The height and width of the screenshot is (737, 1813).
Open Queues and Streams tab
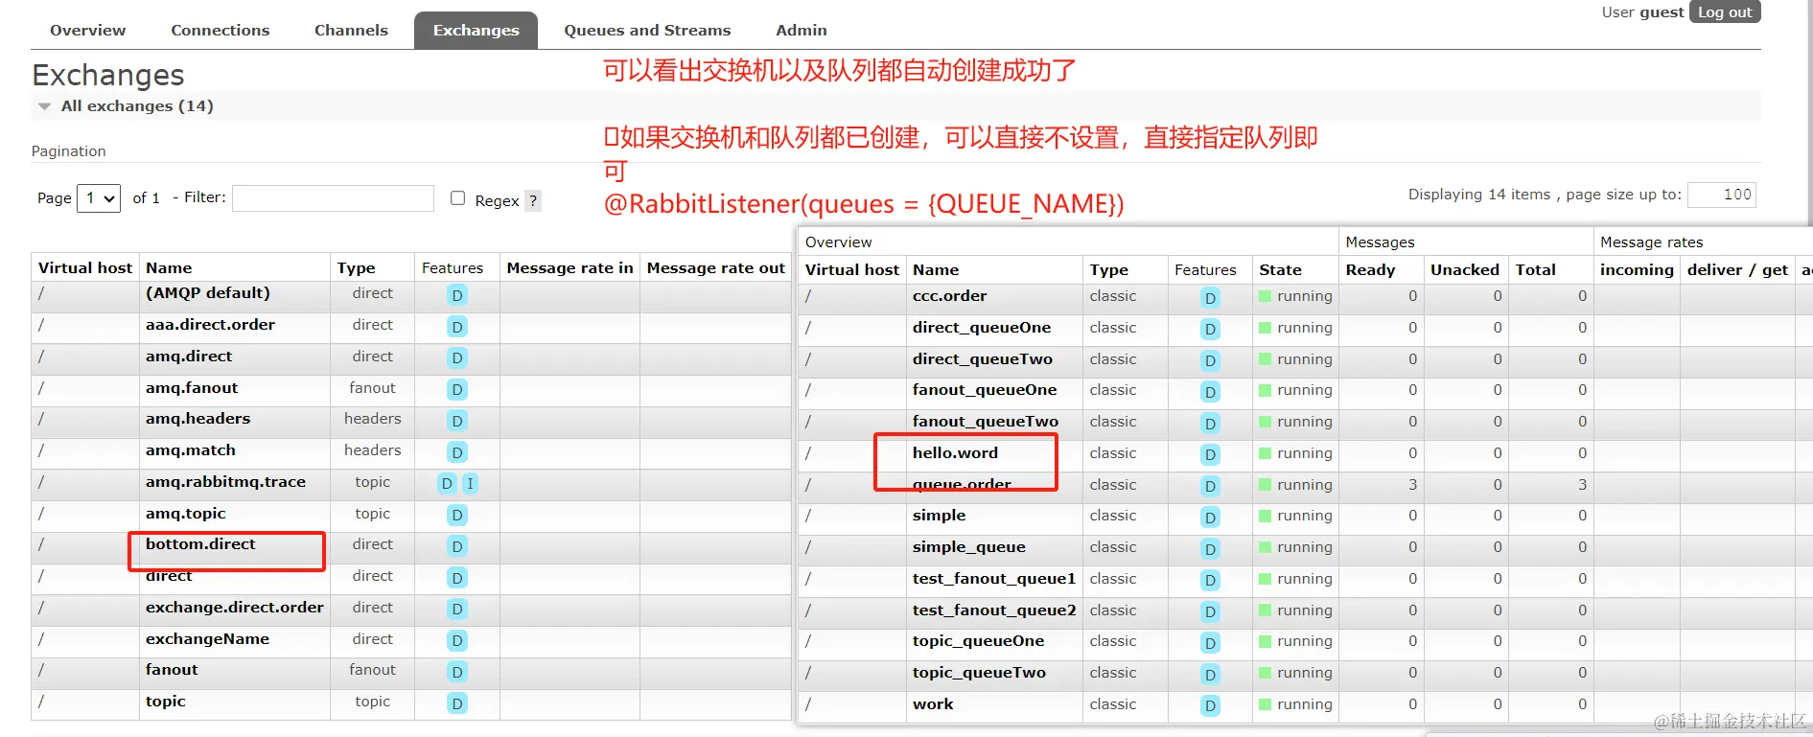coord(647,30)
